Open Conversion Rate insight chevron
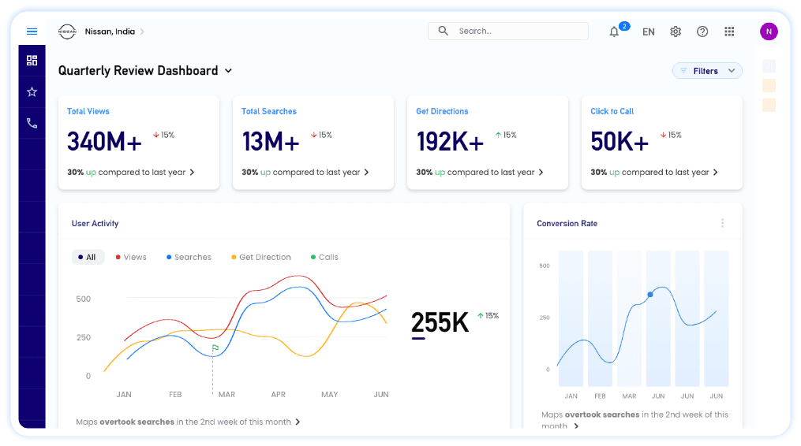This screenshot has width=801, height=446. pyautogui.click(x=576, y=426)
